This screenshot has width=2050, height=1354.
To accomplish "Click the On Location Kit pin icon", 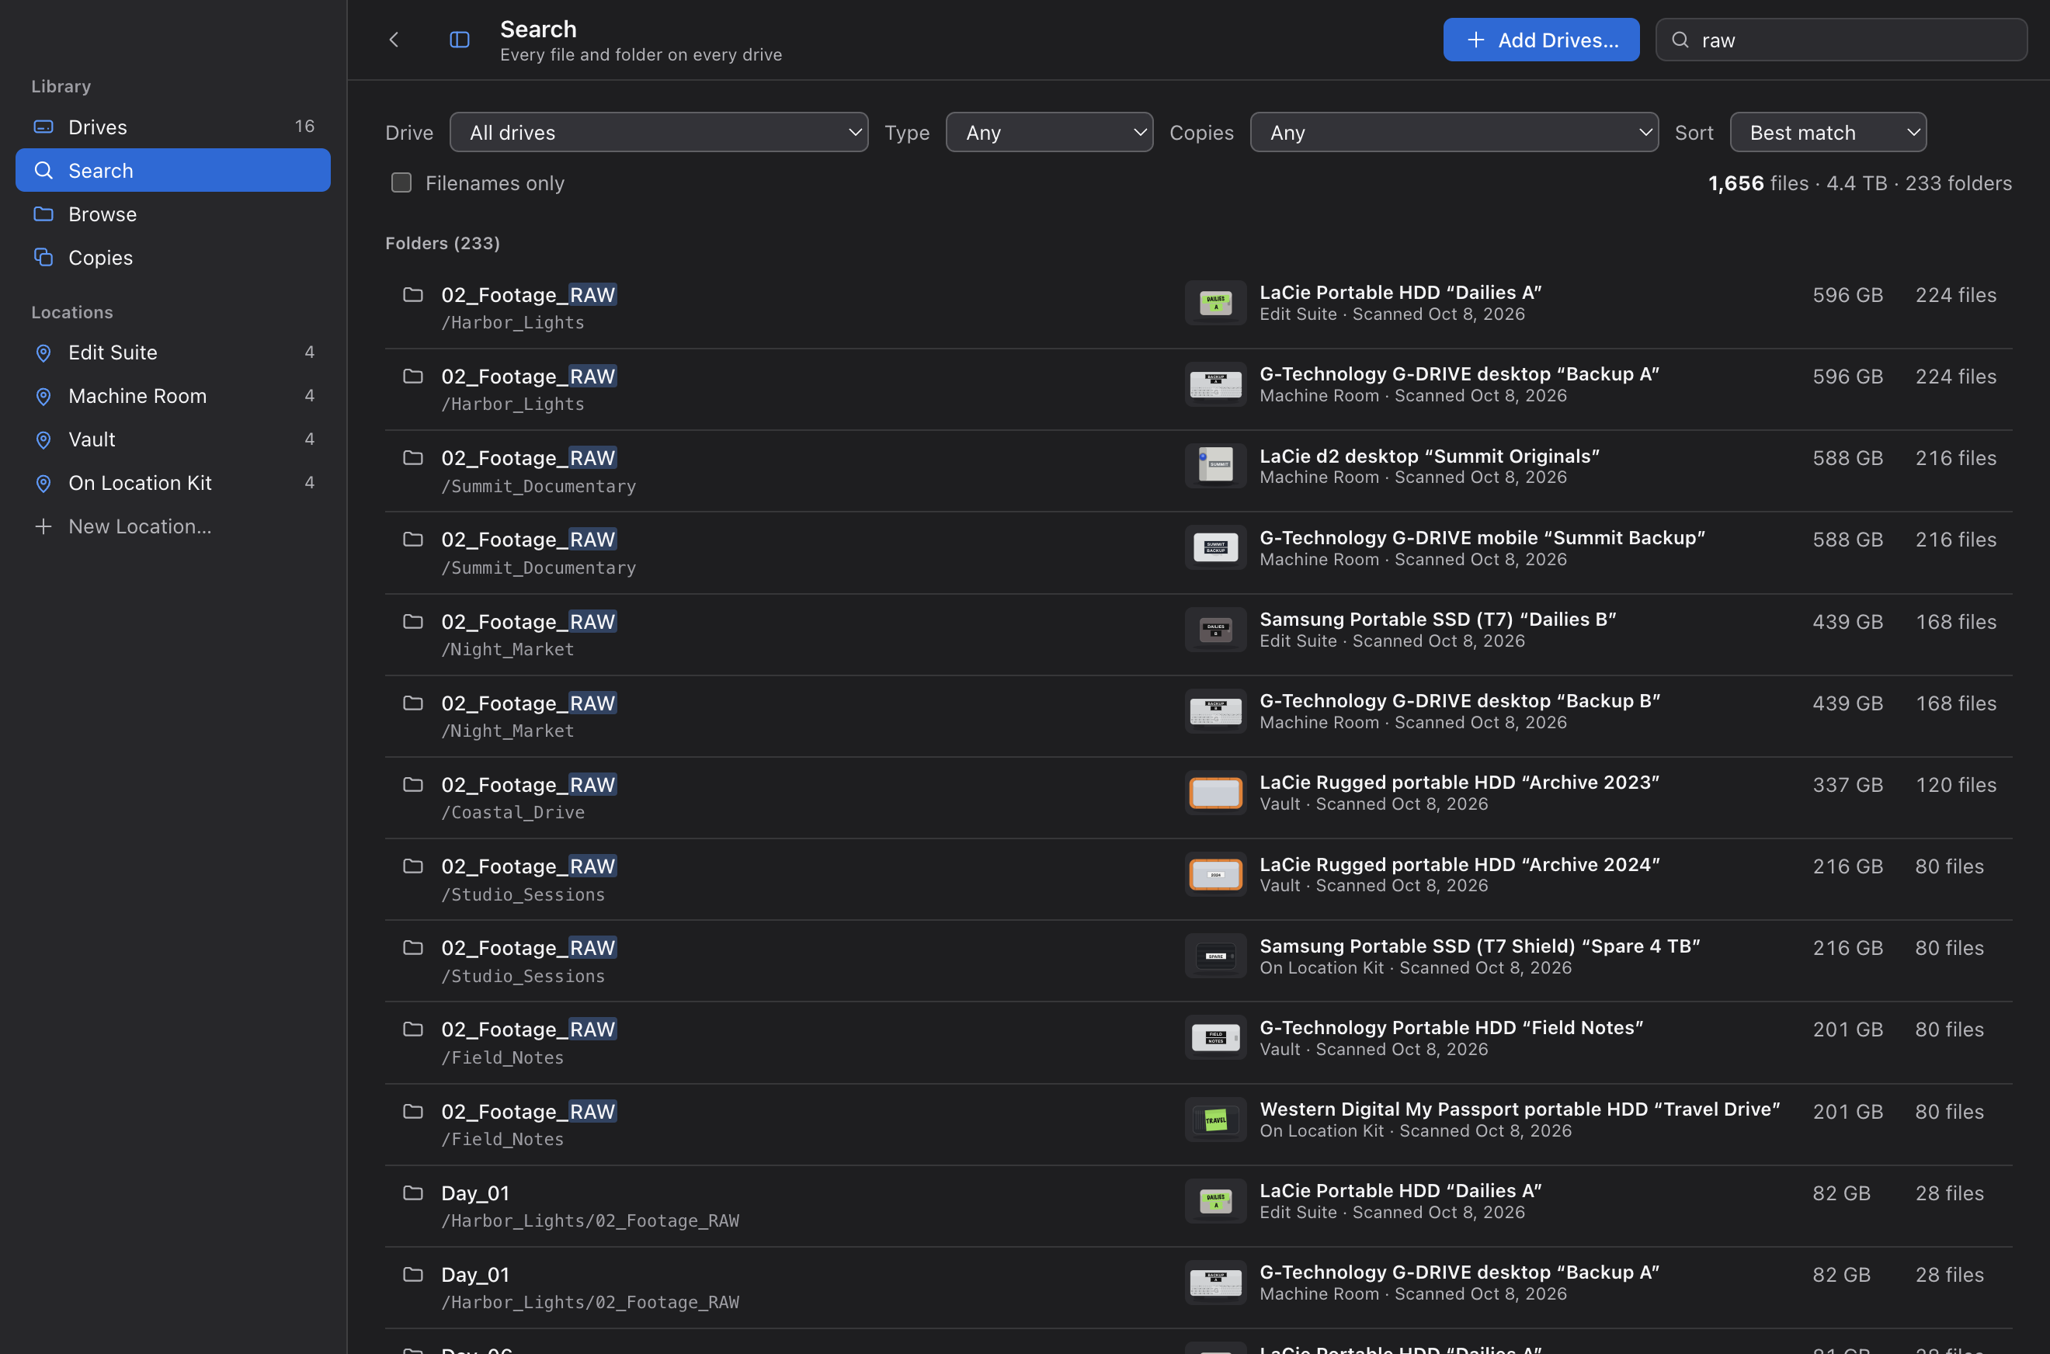I will point(43,484).
